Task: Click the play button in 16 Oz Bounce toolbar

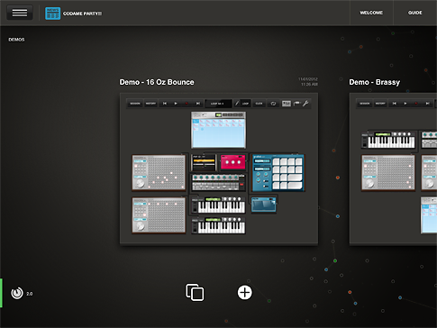Action: tap(176, 104)
